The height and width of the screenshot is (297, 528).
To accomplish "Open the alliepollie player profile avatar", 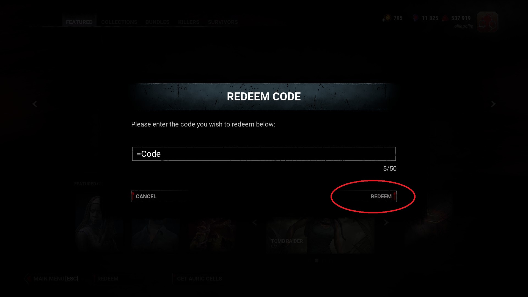I will tap(487, 22).
